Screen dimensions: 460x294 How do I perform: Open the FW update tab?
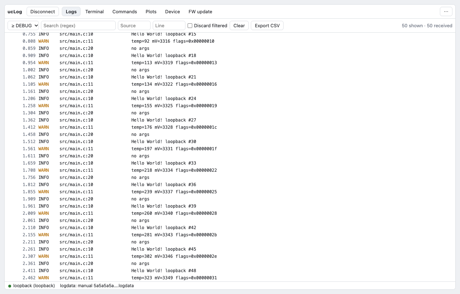click(200, 11)
